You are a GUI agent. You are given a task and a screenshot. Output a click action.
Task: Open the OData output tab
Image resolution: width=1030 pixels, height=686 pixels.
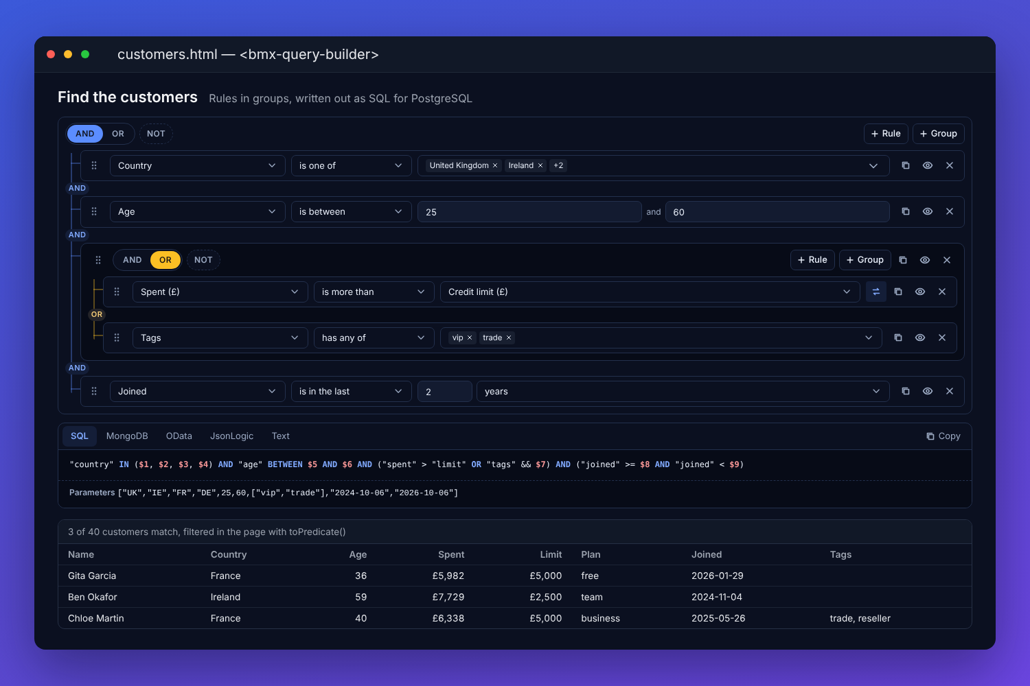tap(179, 436)
